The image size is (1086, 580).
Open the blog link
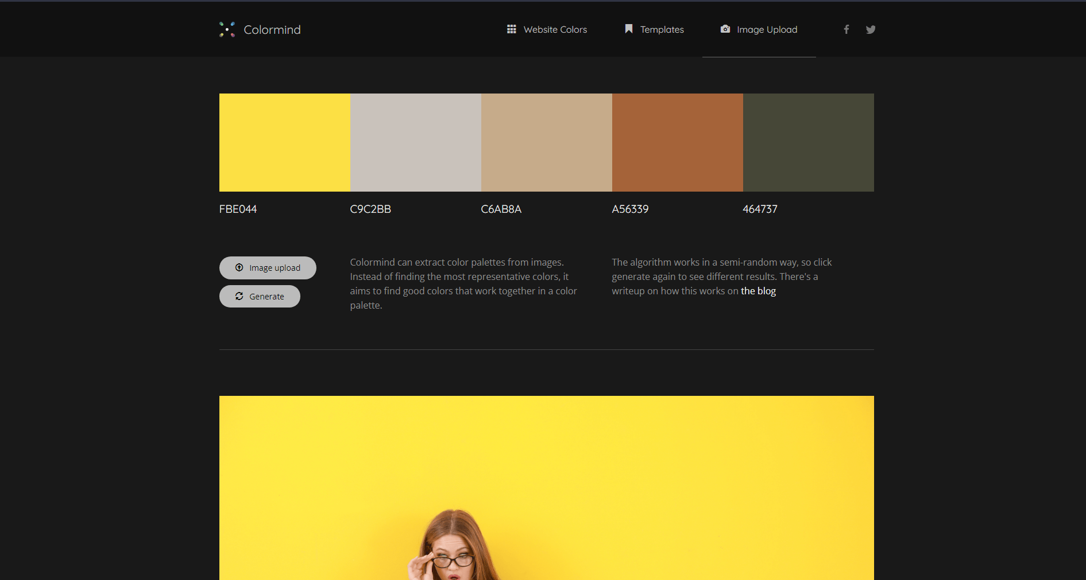[x=758, y=291]
